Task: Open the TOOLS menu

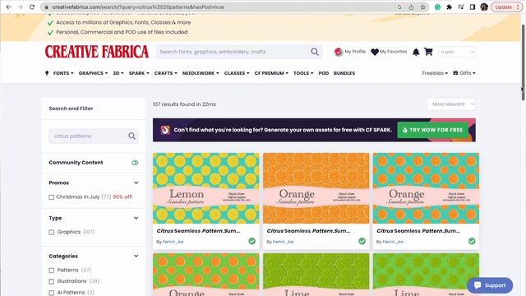Action: (303, 73)
